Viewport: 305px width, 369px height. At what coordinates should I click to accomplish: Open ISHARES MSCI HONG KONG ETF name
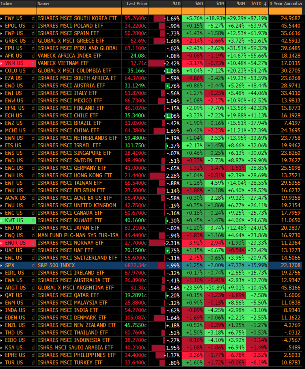[75, 175]
